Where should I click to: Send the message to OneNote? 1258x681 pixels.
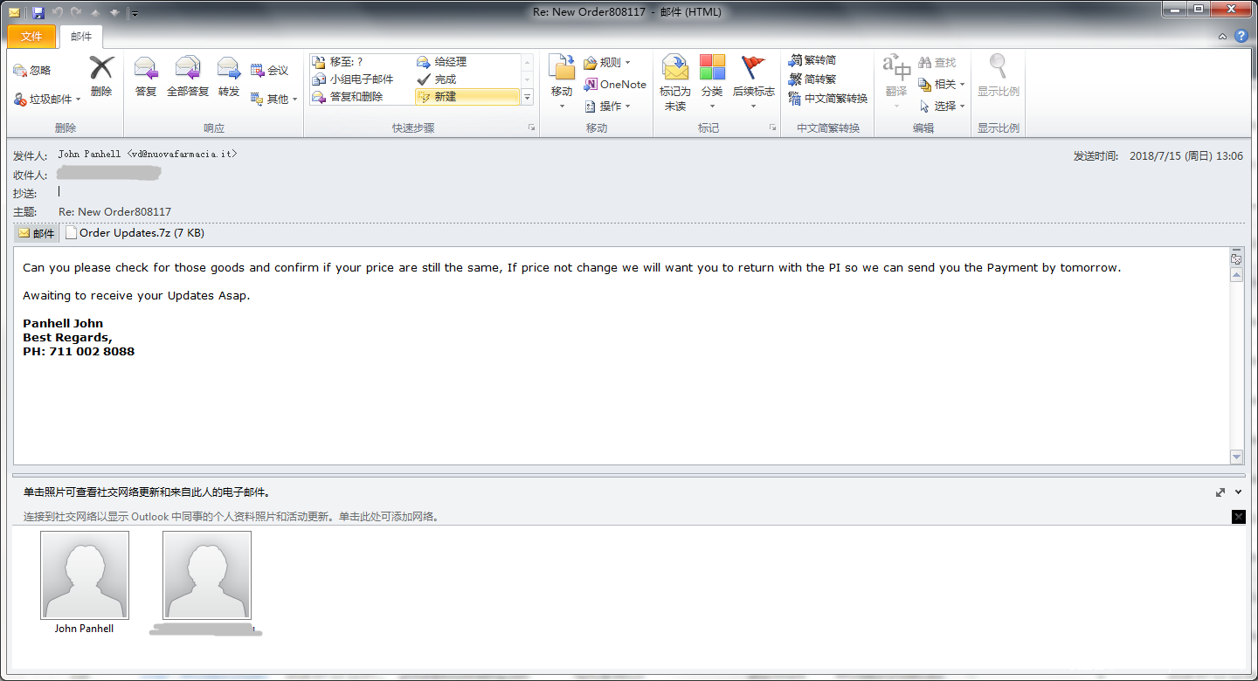click(615, 84)
